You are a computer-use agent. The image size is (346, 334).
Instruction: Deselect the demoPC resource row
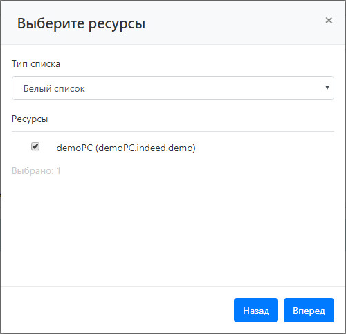(35, 146)
